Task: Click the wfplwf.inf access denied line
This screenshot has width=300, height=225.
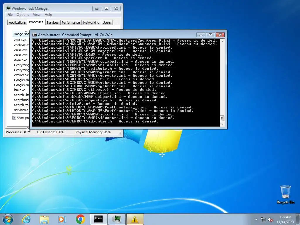Action: (x=84, y=104)
